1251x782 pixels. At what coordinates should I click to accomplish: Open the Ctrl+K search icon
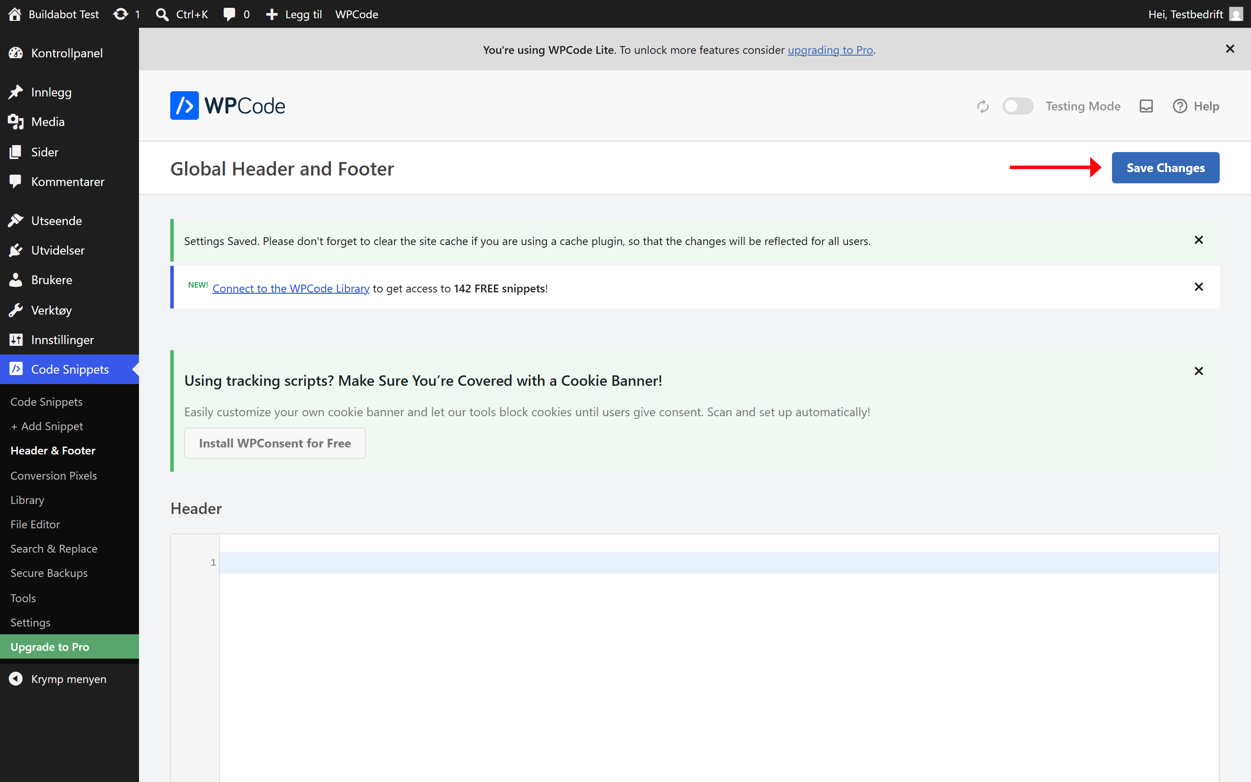point(162,14)
